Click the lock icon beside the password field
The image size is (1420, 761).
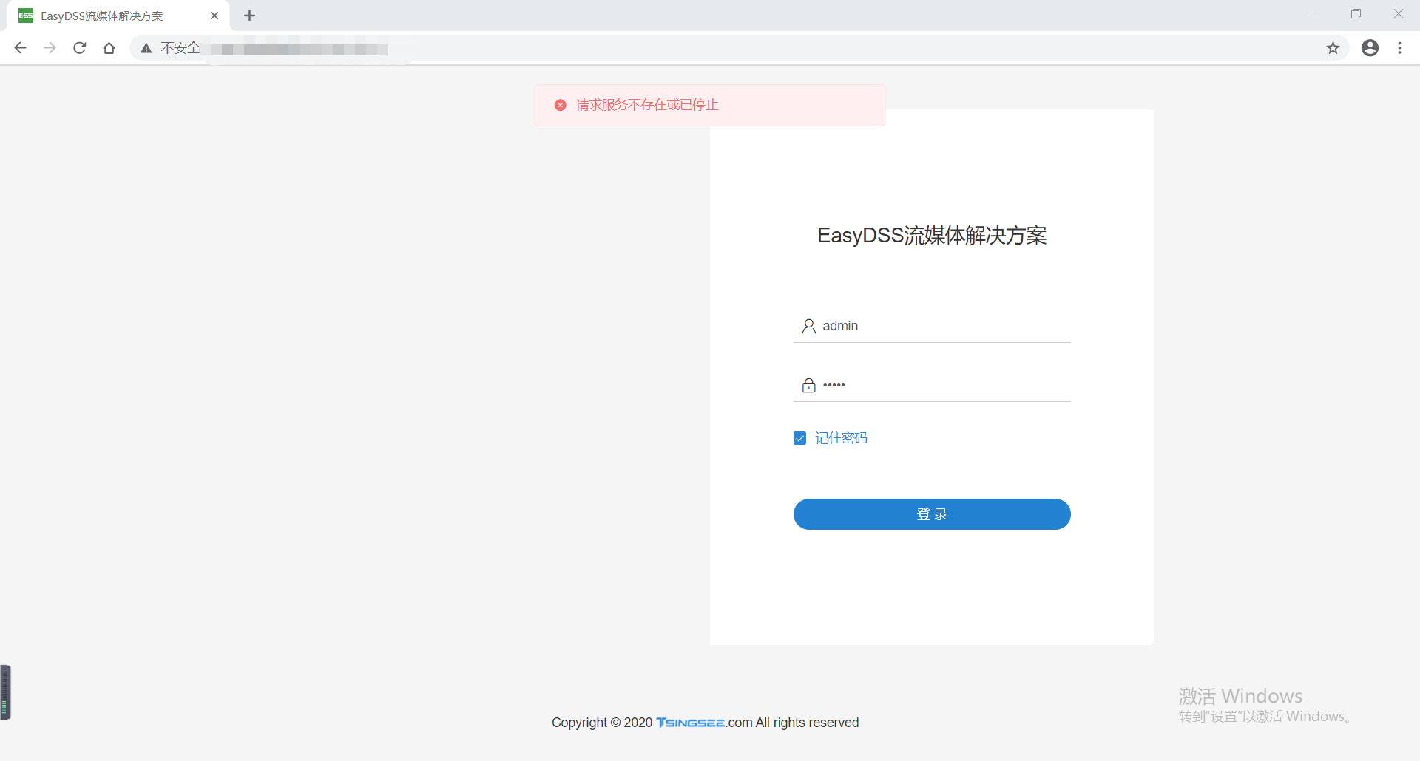tap(808, 385)
